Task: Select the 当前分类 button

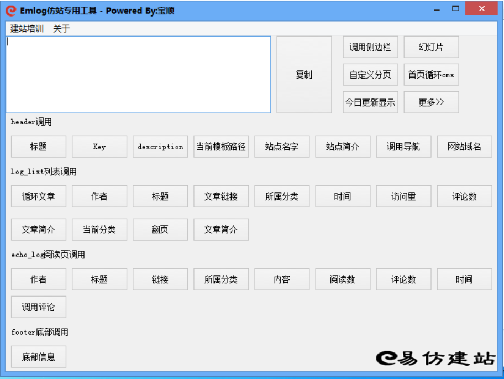Action: point(99,230)
